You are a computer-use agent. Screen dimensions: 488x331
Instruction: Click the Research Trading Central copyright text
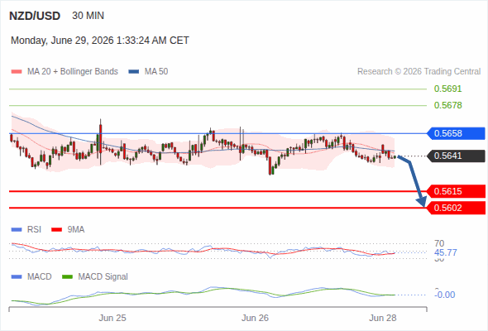[x=419, y=72]
